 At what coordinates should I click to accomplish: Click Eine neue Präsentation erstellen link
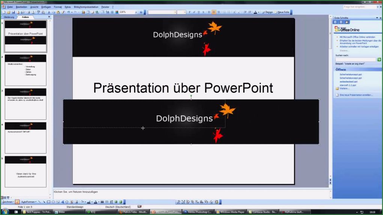356,95
